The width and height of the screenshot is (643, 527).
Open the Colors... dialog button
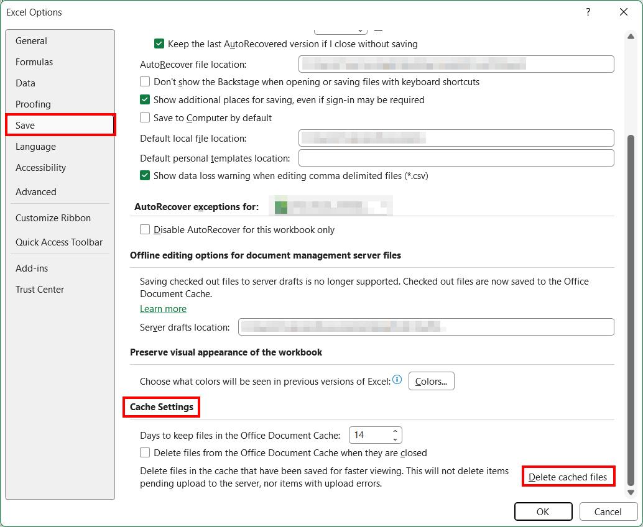point(432,381)
